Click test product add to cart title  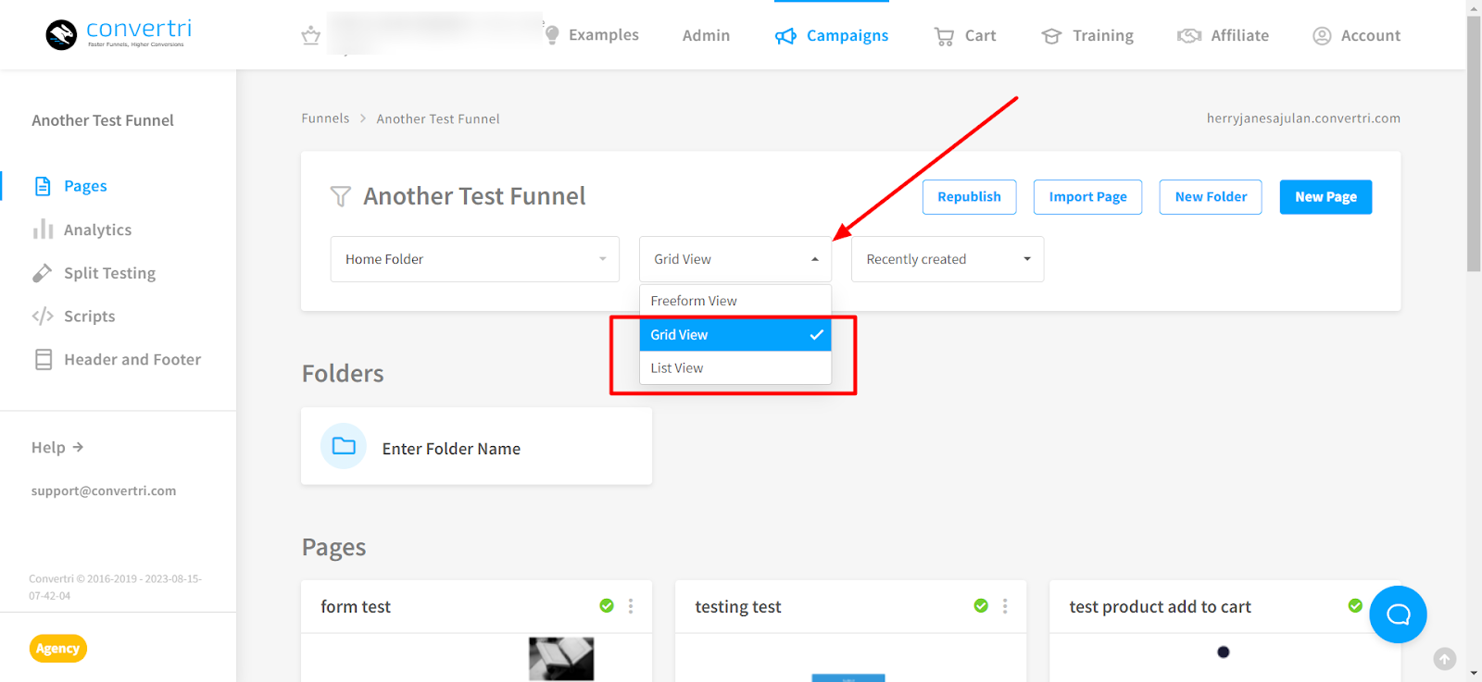[x=1160, y=607]
